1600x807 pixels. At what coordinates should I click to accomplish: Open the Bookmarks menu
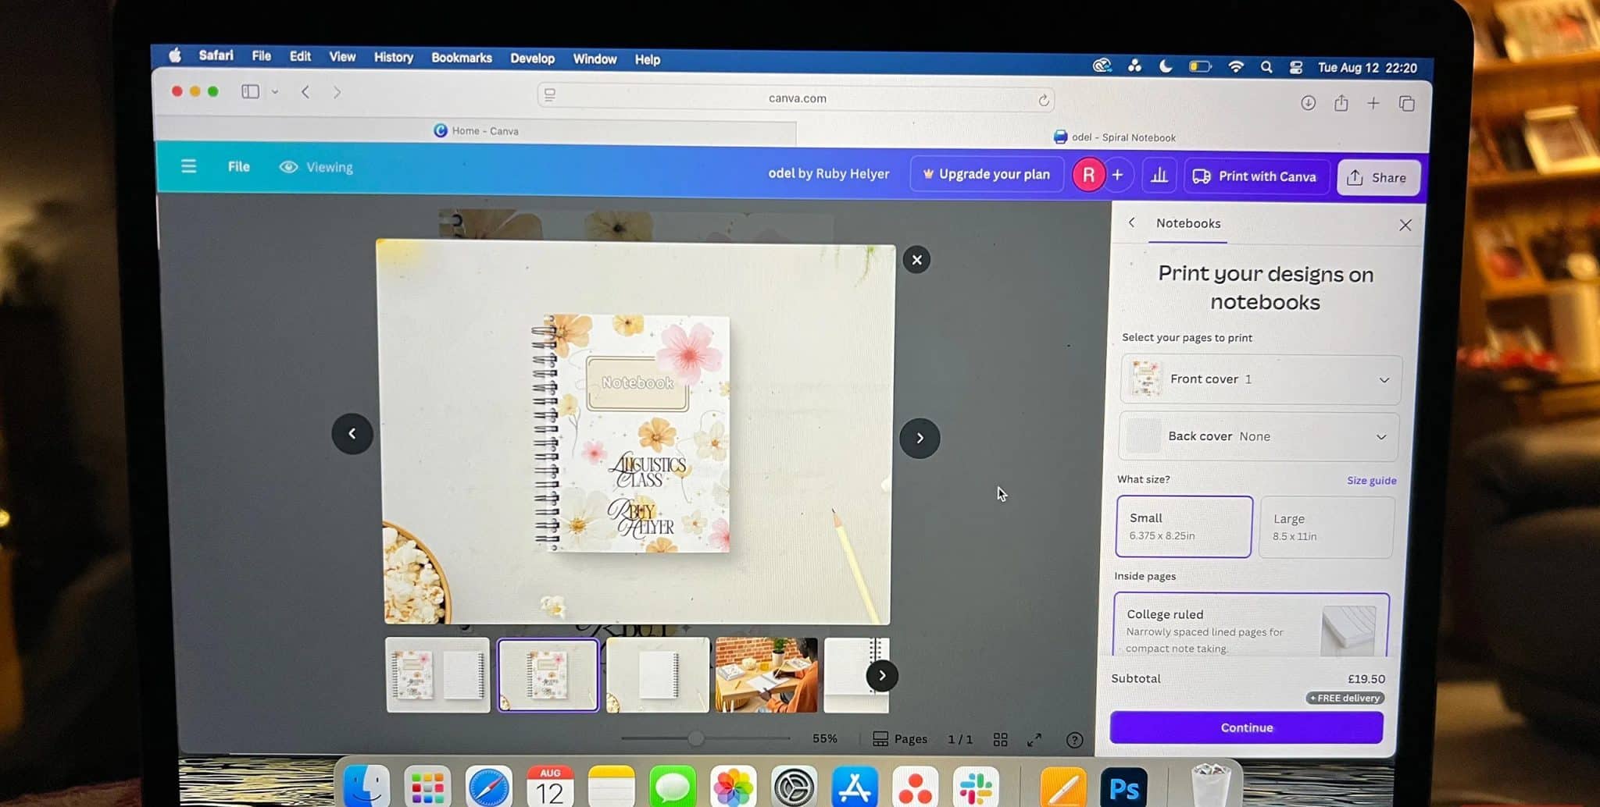(461, 58)
